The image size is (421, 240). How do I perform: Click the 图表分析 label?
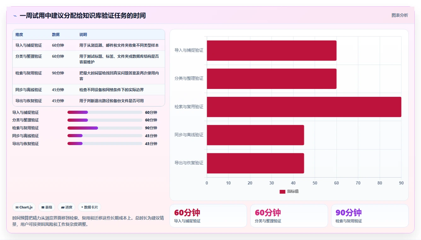[x=400, y=15]
